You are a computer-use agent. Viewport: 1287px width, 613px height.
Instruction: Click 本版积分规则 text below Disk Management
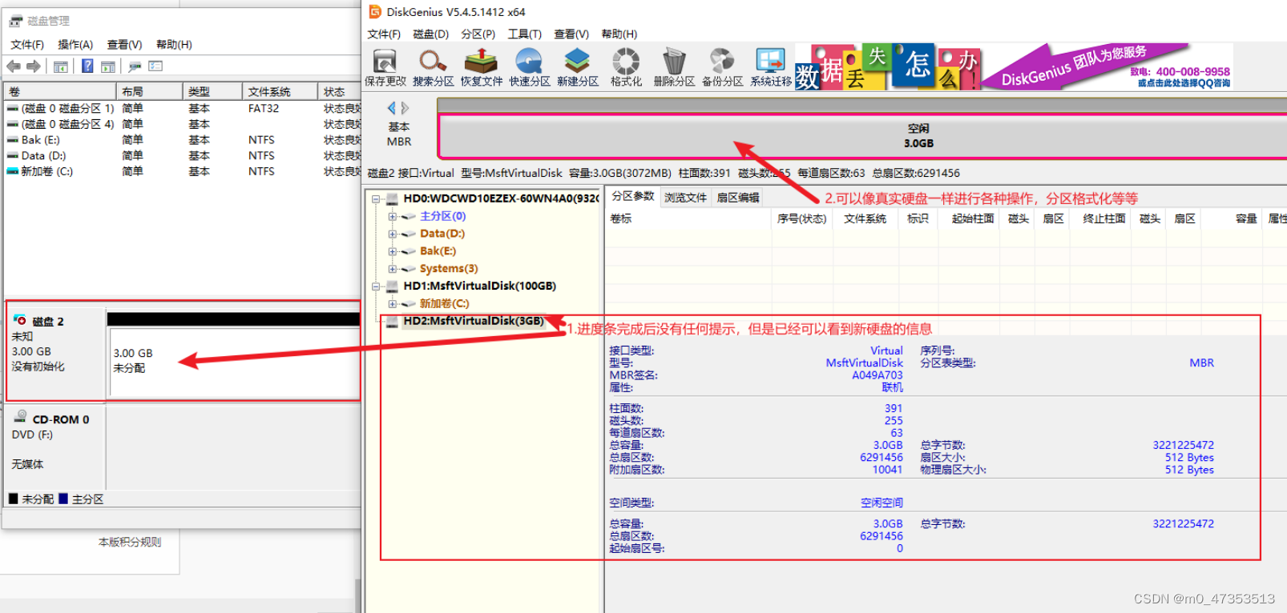click(130, 542)
